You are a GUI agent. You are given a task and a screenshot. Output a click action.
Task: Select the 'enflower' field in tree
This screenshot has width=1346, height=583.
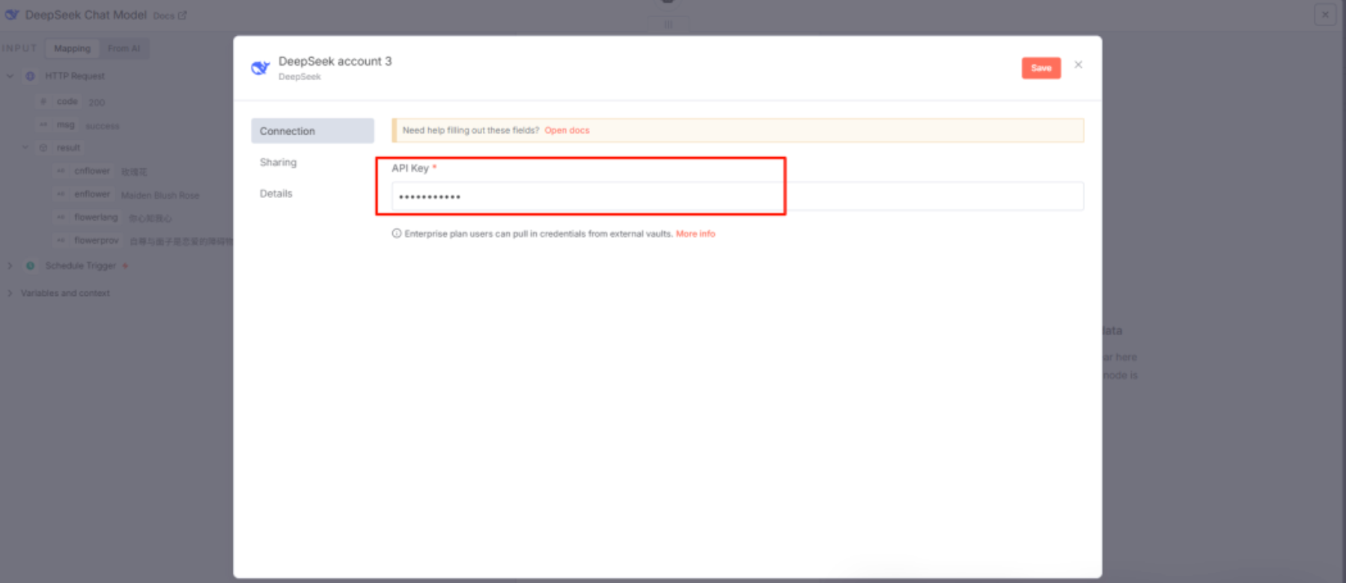coord(92,194)
